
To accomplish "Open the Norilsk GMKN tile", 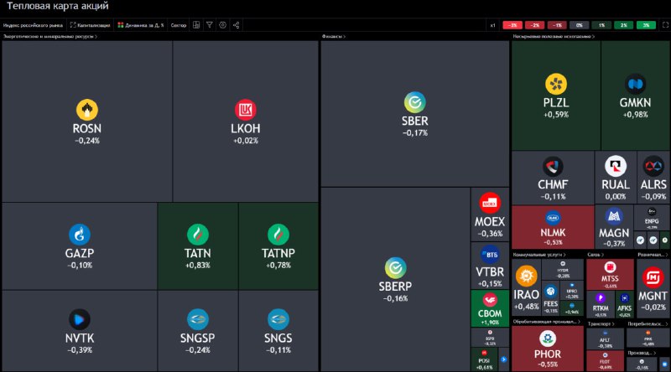I will (x=636, y=96).
